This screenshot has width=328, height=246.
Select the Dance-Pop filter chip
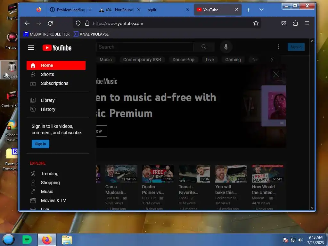184,60
